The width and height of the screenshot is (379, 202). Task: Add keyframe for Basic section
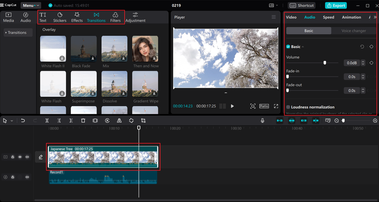371,47
